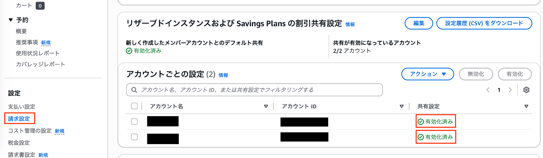Go to next page arrow

click(x=510, y=90)
